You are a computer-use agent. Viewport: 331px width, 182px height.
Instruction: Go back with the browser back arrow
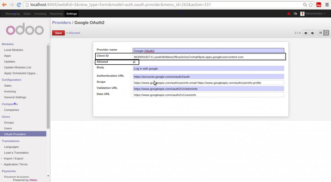coord(4,5)
